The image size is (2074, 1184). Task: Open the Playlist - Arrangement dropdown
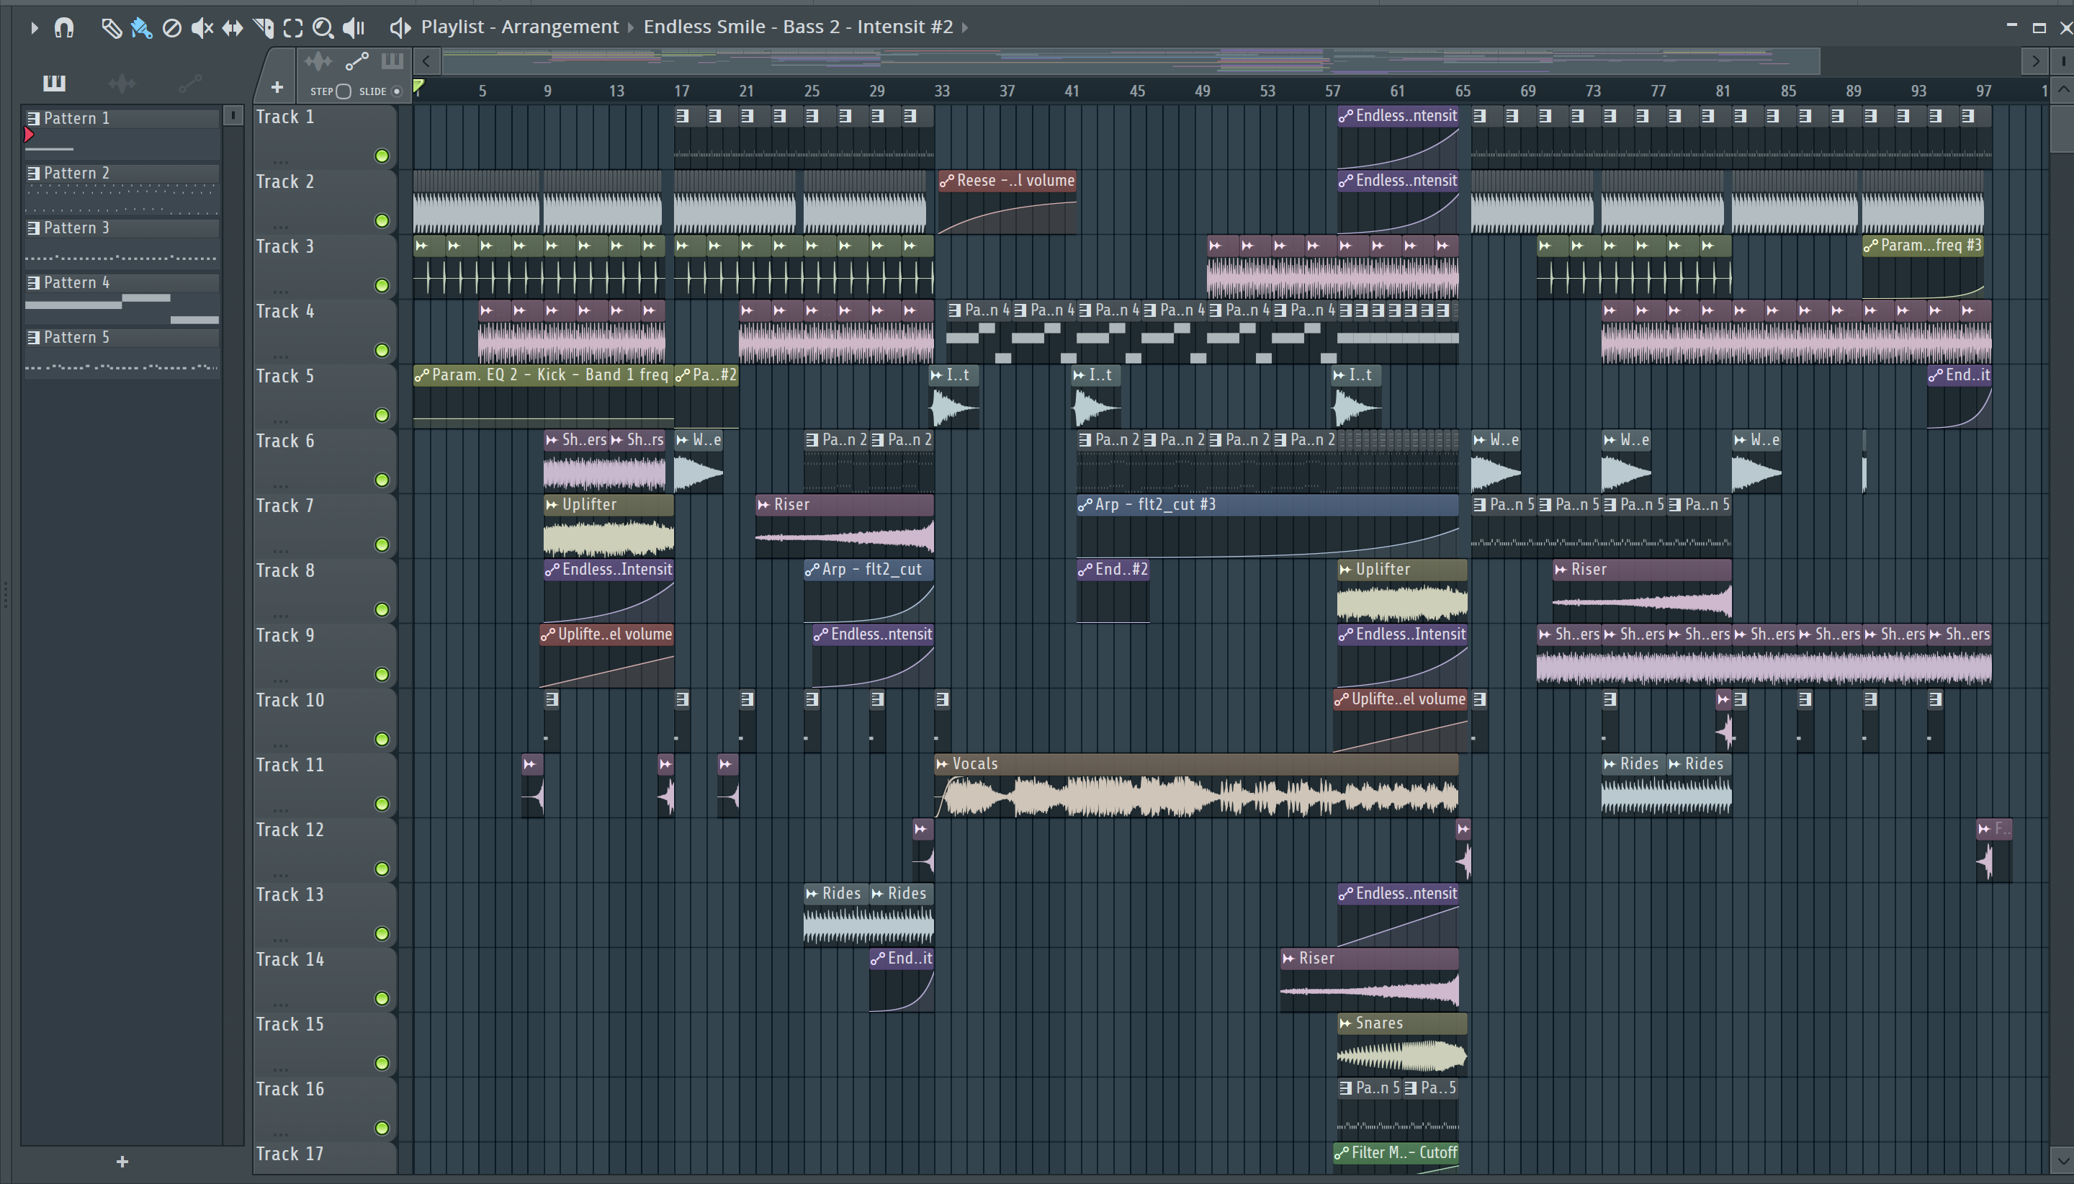coord(519,27)
